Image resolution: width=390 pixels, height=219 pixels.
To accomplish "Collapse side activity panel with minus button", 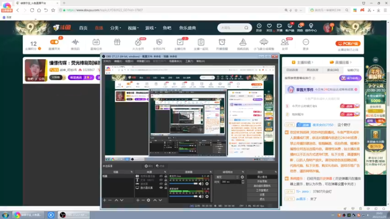I will click(x=375, y=60).
